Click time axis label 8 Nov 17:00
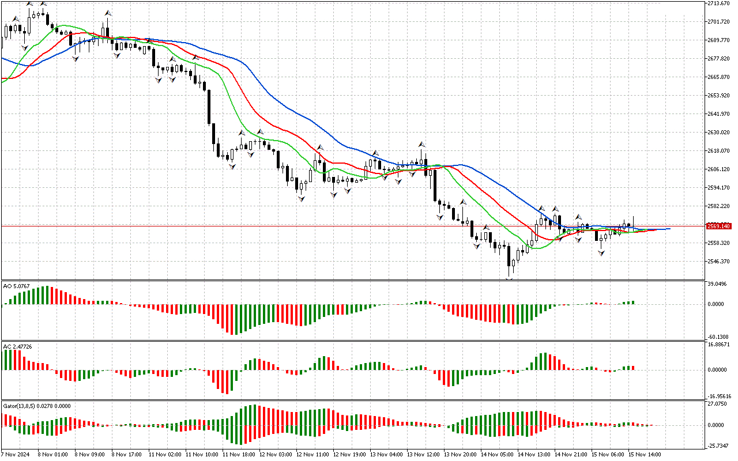The height and width of the screenshot is (461, 738). click(126, 454)
